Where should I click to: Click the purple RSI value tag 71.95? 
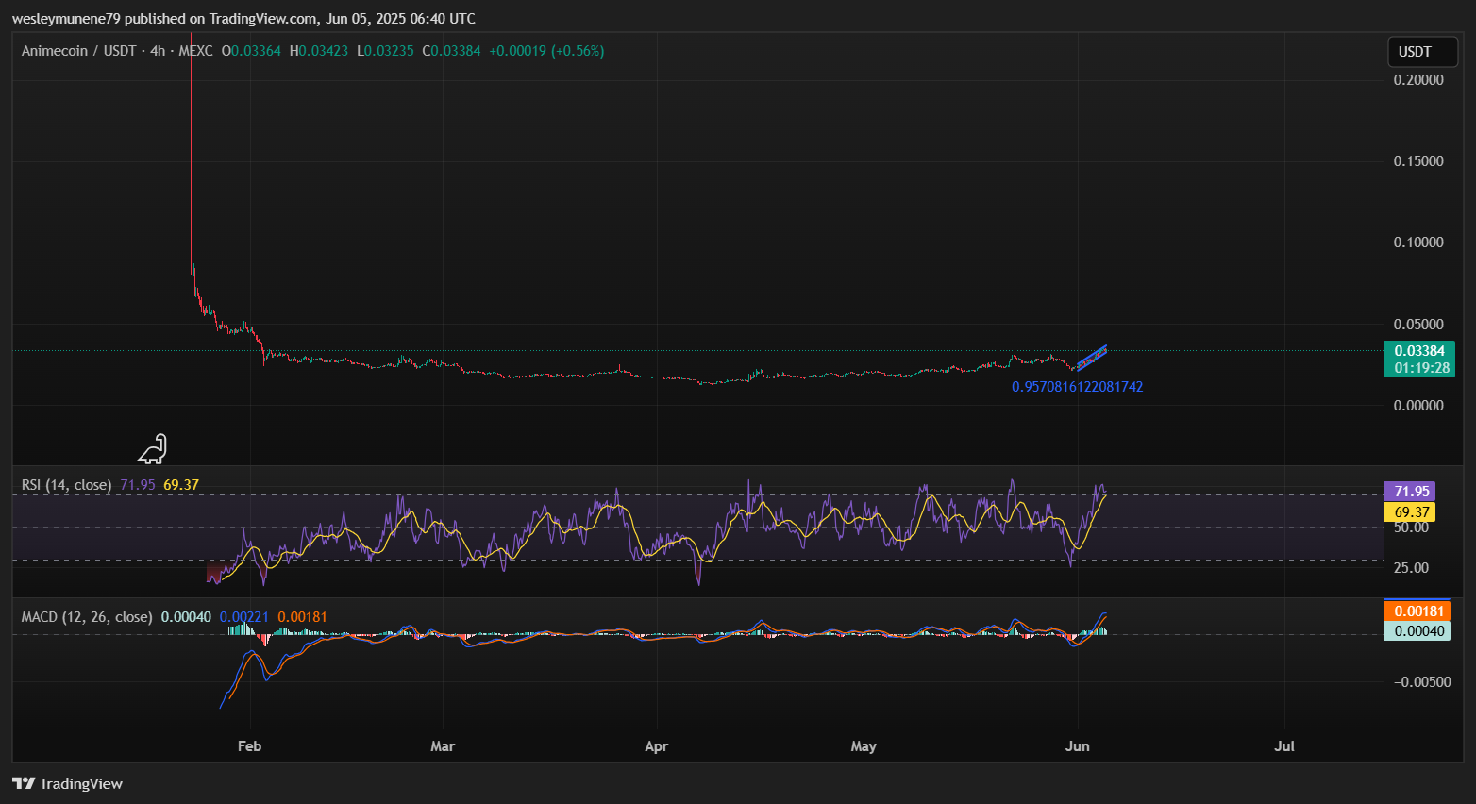click(1411, 491)
